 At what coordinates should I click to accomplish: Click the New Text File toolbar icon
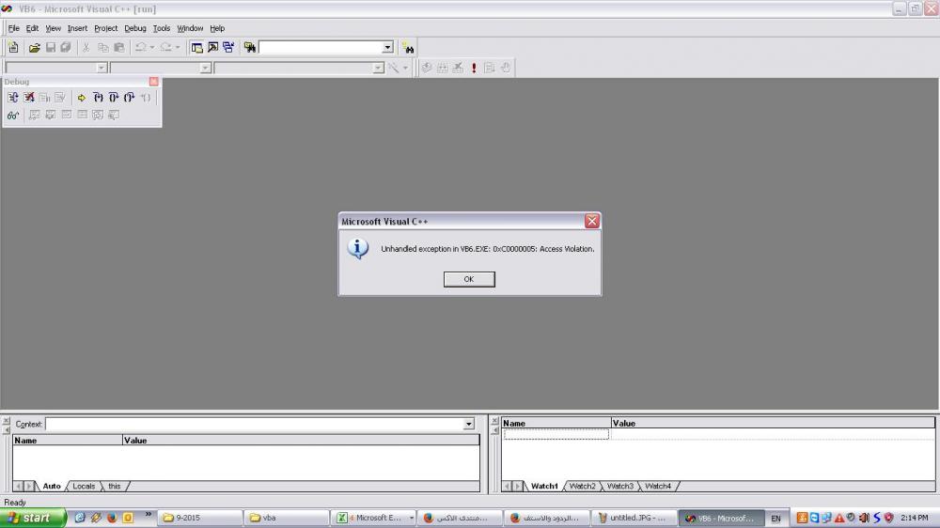coord(13,47)
